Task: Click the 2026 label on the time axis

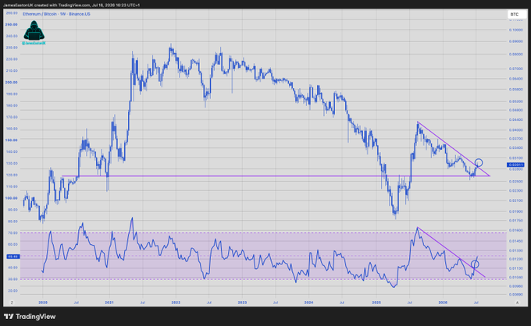Action: coord(443,303)
